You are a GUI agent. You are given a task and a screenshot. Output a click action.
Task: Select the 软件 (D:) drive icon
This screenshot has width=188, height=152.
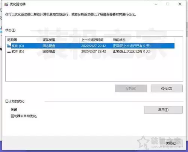9,52
